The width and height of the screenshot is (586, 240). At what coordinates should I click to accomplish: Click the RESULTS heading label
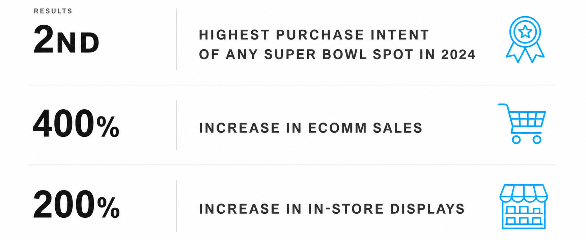(53, 11)
